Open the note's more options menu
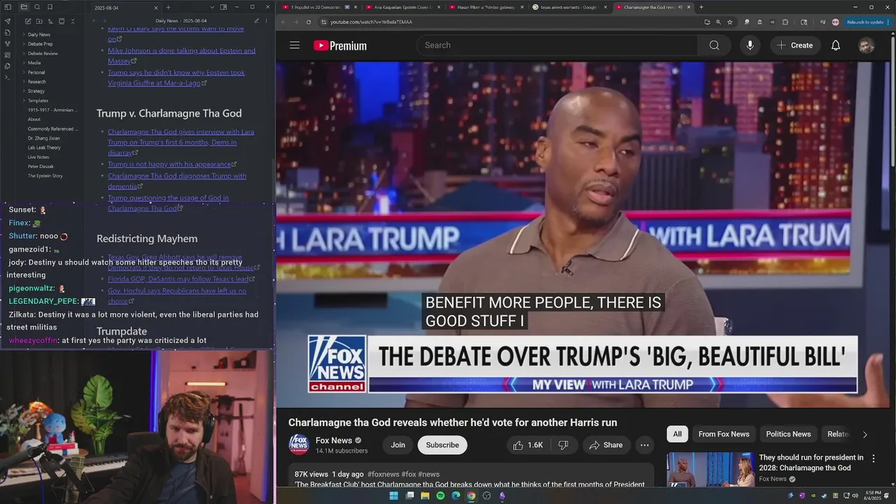Viewport: 896px width, 504px height. click(x=267, y=21)
